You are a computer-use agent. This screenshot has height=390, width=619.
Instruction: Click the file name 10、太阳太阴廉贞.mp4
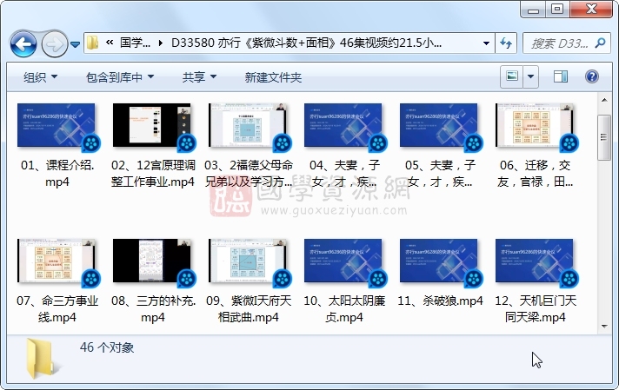coord(344,308)
